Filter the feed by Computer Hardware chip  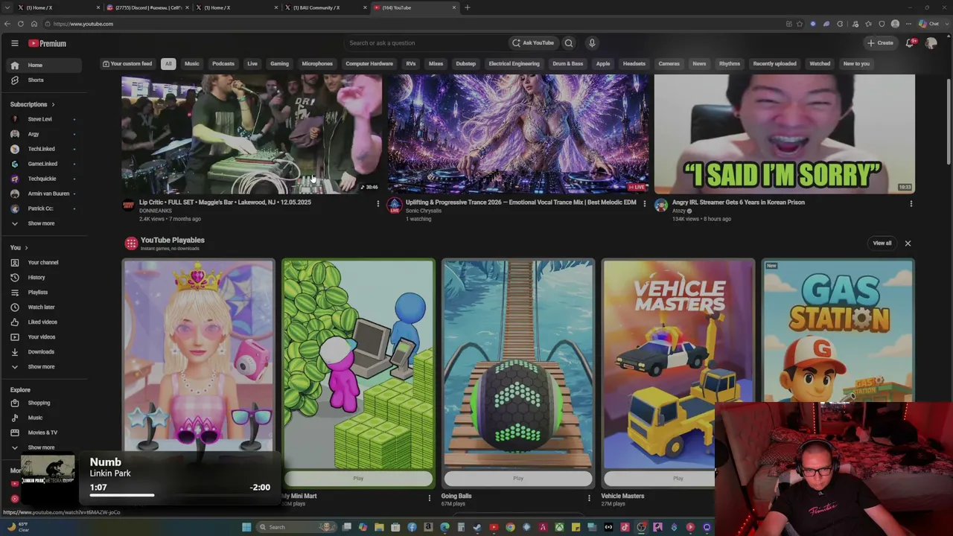(369, 63)
